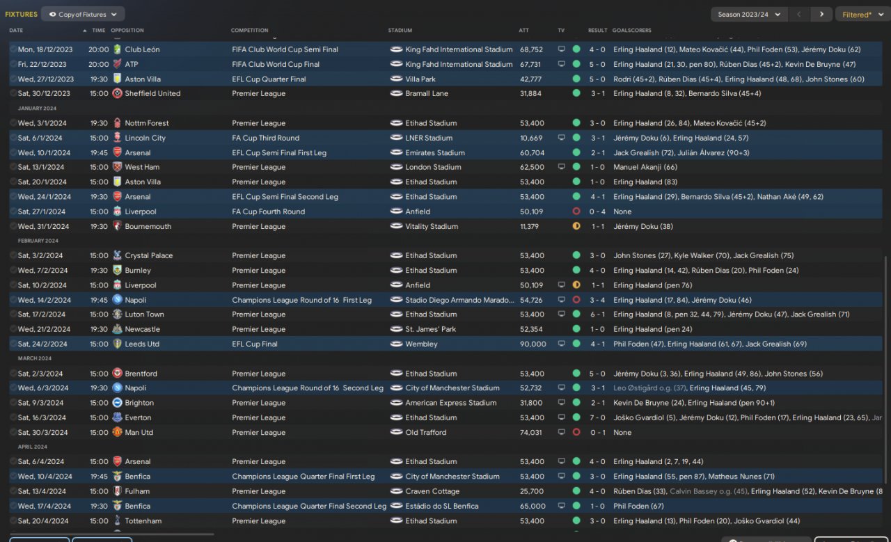Screen dimensions: 891x542
Task: Click the 6 - 1 result against Luton Town
Action: click(x=597, y=314)
